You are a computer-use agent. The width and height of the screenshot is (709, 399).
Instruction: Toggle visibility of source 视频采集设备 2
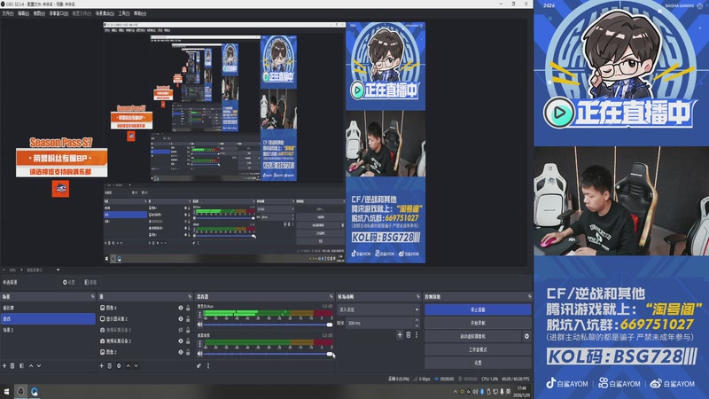(x=181, y=341)
